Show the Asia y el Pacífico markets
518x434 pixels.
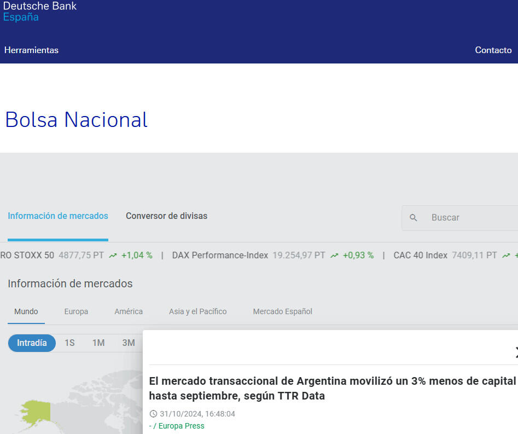(x=197, y=311)
